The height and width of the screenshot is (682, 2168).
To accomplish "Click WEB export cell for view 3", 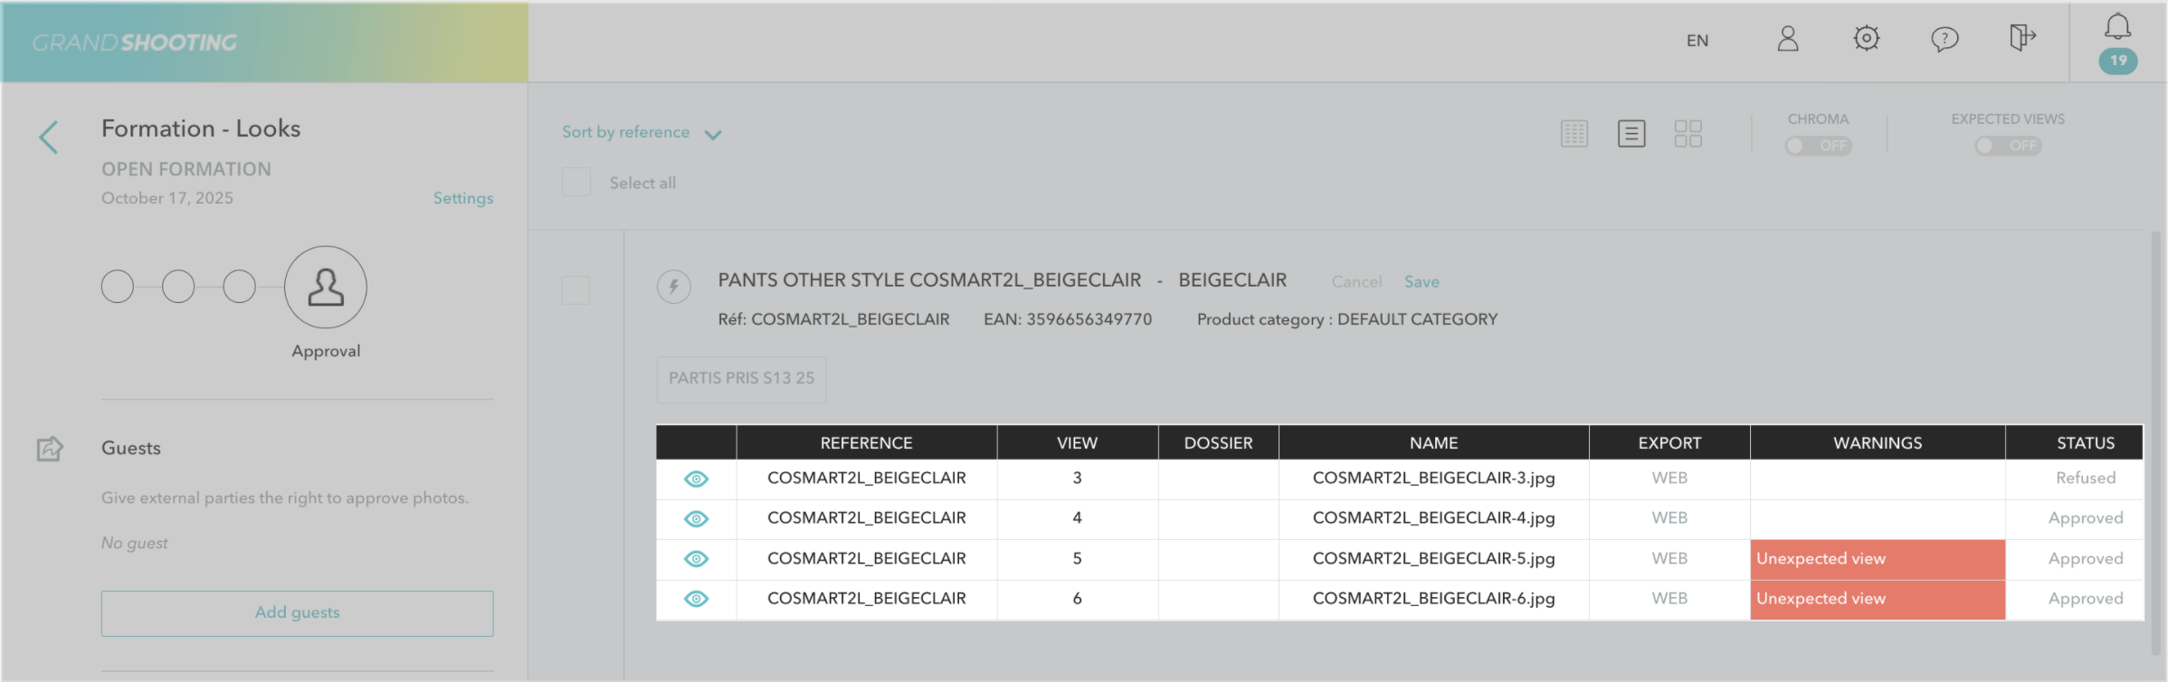I will point(1669,478).
